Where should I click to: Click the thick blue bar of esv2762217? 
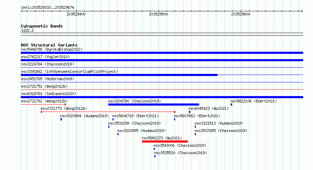pos(162,60)
